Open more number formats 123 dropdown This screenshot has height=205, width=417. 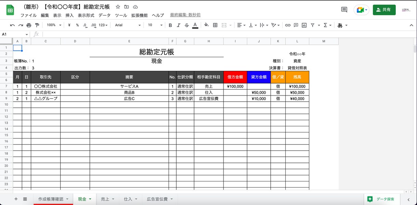pos(103,25)
